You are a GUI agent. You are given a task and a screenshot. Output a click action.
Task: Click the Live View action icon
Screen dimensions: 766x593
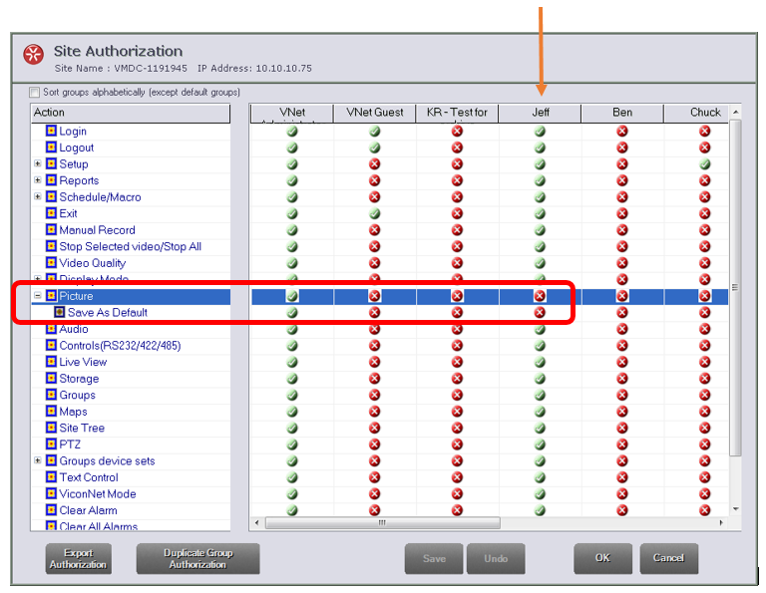[x=52, y=363]
